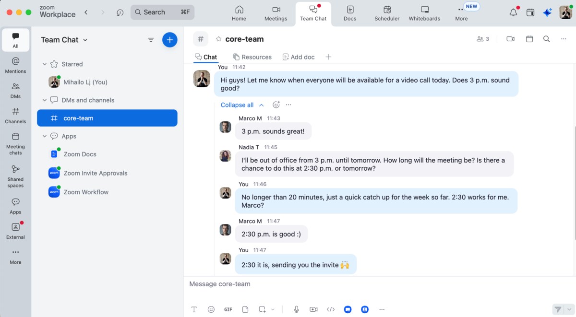Toggle text formatting in the message toolbar
Screen dimensions: 576x317
[x=194, y=309]
